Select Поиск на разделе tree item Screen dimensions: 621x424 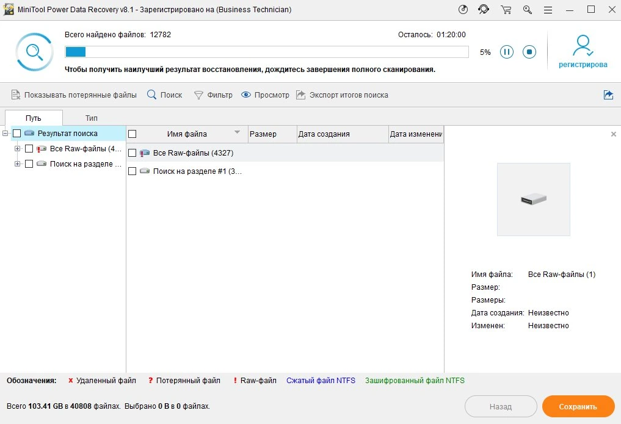tap(85, 163)
